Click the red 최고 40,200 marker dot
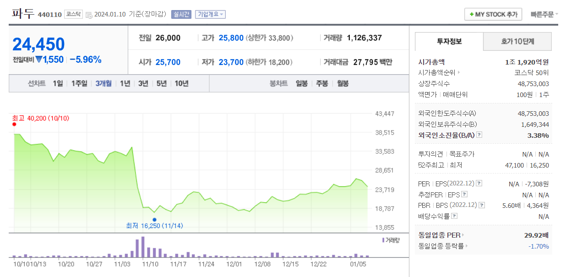566x277 pixels. (14, 124)
